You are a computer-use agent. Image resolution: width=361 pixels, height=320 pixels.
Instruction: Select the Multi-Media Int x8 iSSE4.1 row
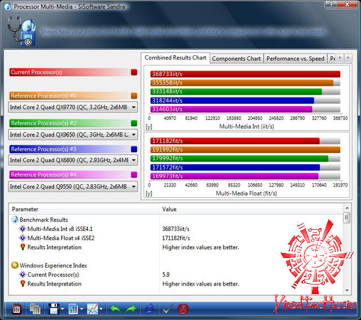coord(60,229)
